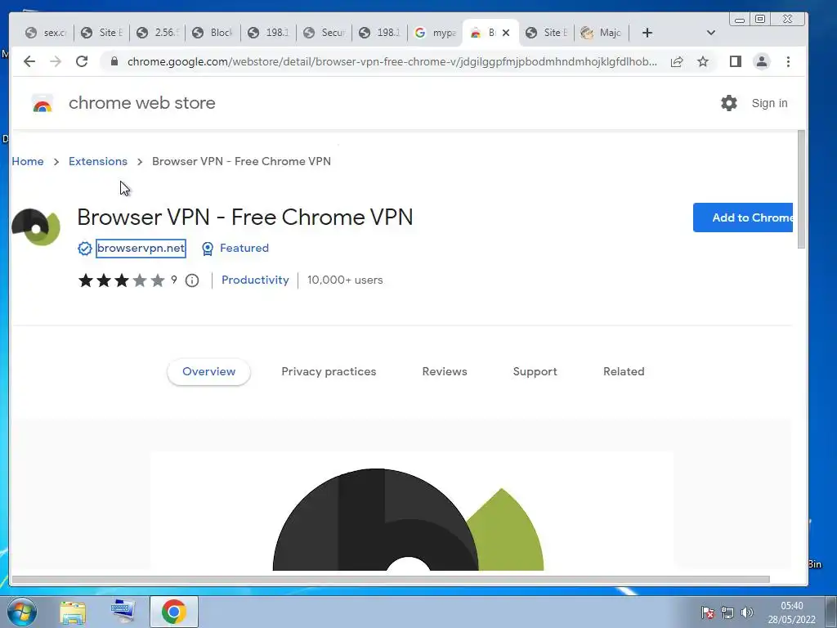The image size is (837, 628).
Task: Click the verified publisher badge icon
Action: (84, 249)
